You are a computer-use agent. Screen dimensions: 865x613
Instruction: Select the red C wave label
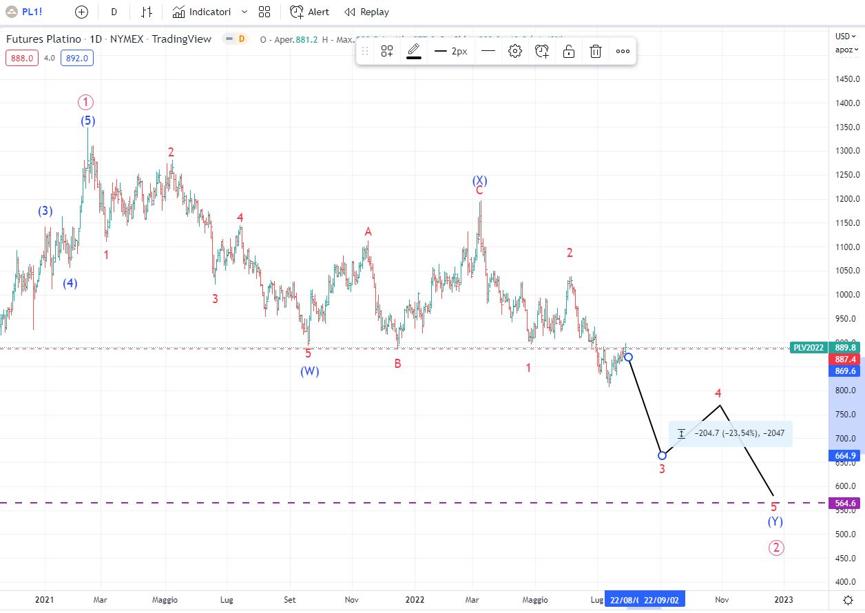tap(479, 191)
